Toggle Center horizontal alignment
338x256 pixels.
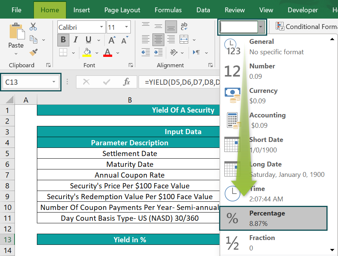(158, 39)
